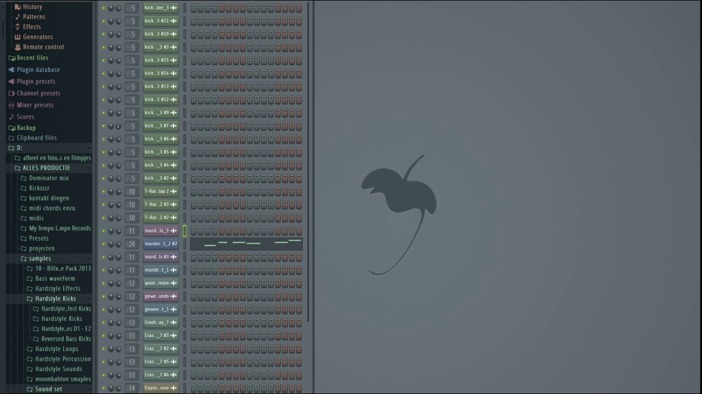Viewport: 702px width, 394px height.
Task: Adjust the kick.._3 #7 volume knob
Action: (x=118, y=126)
